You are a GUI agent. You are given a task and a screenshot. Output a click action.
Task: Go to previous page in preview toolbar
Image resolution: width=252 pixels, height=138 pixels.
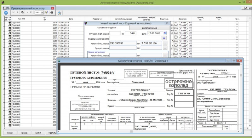[17, 12]
